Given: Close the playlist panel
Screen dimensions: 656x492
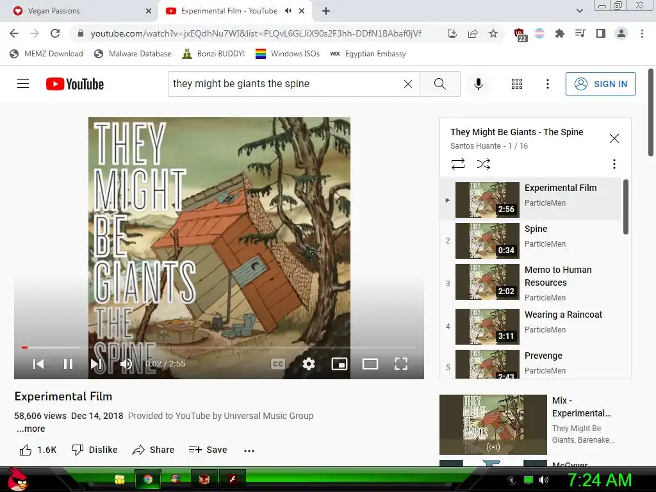Looking at the screenshot, I should [x=614, y=138].
